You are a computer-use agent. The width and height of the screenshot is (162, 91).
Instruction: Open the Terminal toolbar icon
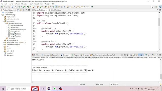pyautogui.click(x=12, y=7)
